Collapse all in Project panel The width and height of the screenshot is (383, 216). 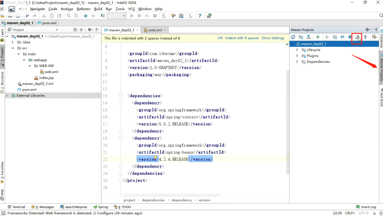pyautogui.click(x=82, y=30)
